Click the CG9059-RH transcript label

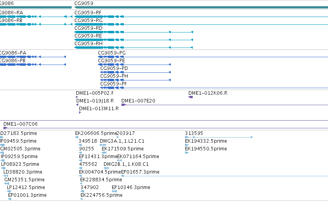(89, 44)
